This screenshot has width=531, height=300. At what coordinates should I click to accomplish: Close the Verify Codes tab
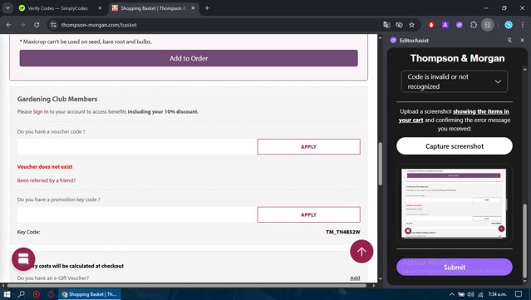click(100, 8)
